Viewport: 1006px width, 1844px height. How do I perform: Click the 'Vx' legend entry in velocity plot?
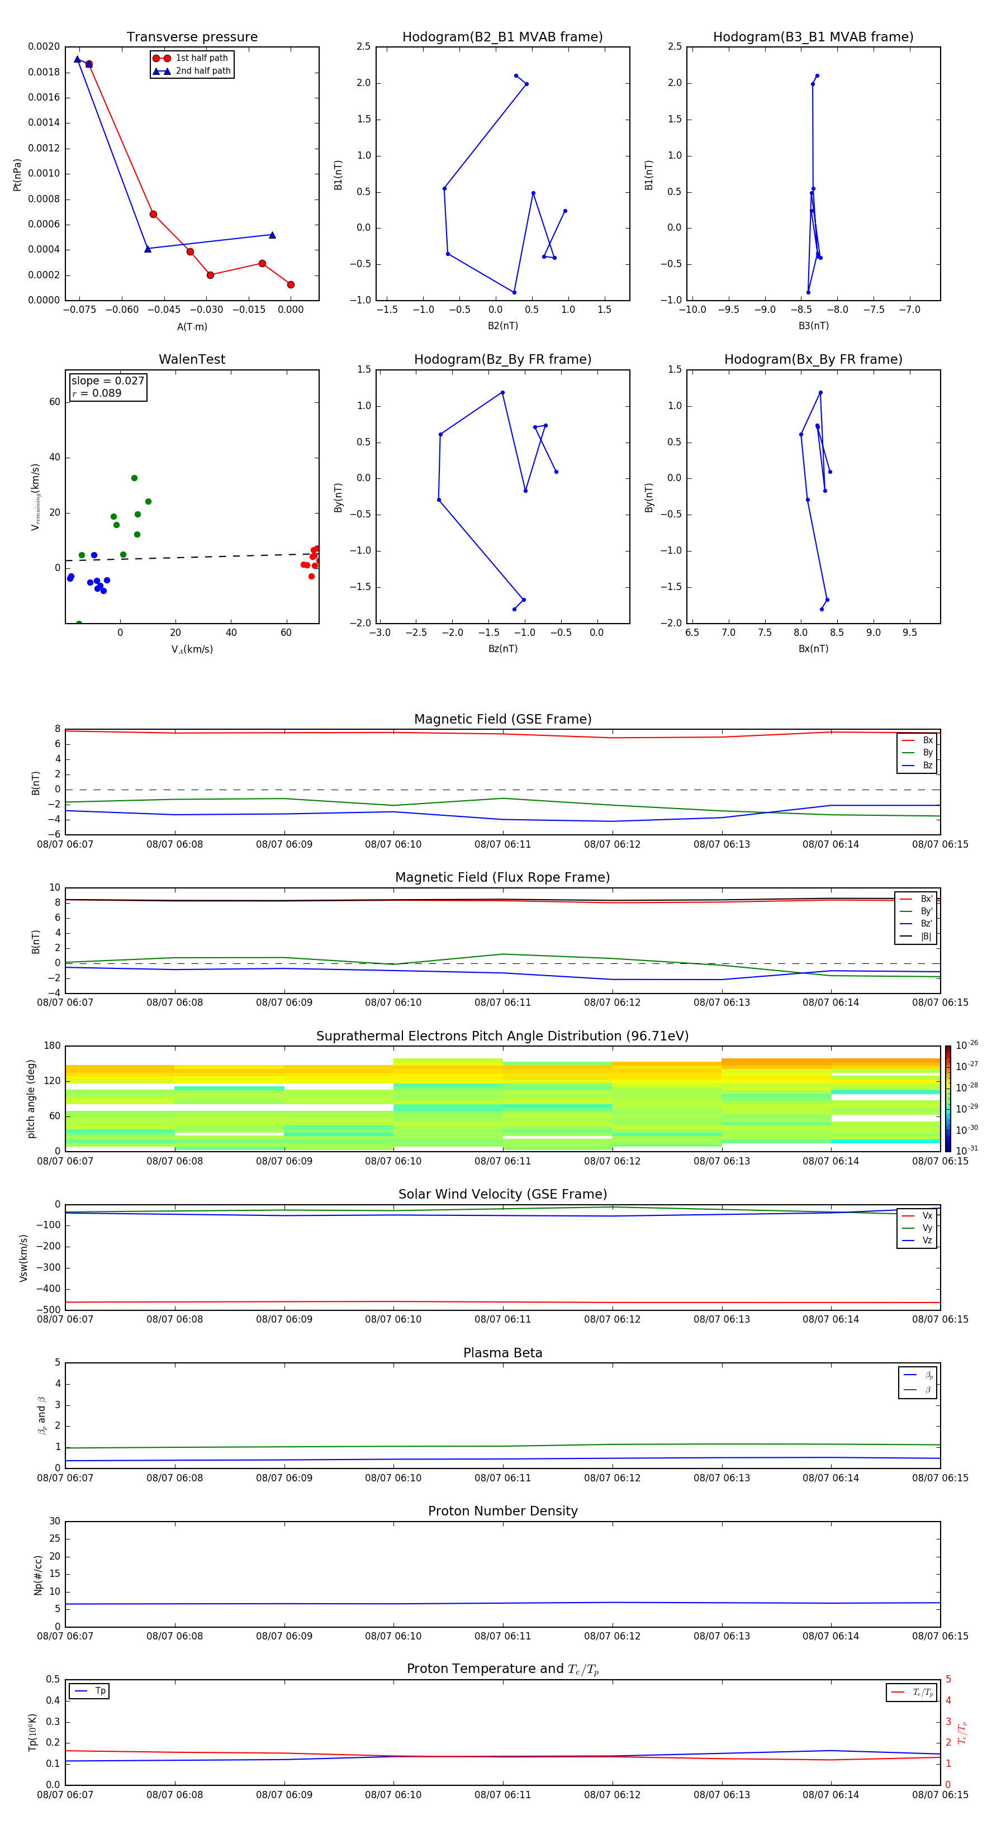click(x=917, y=1215)
